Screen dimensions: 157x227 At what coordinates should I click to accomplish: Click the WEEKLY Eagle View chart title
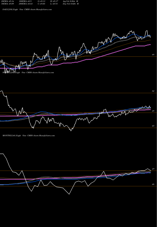coord(28,73)
